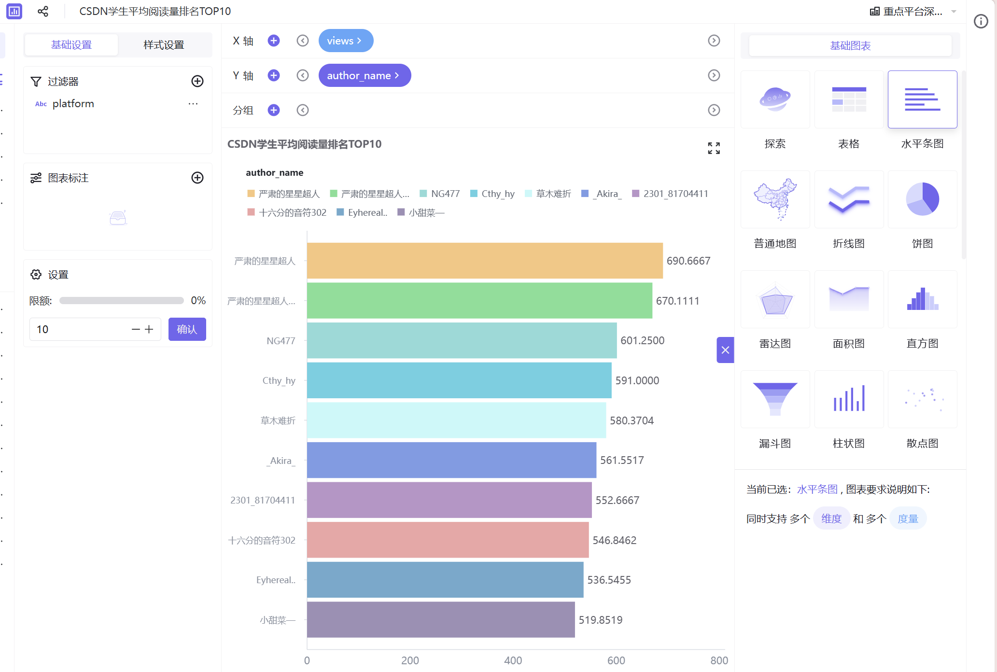997x672 pixels.
Task: Add a field to the X axis
Action: (x=274, y=41)
